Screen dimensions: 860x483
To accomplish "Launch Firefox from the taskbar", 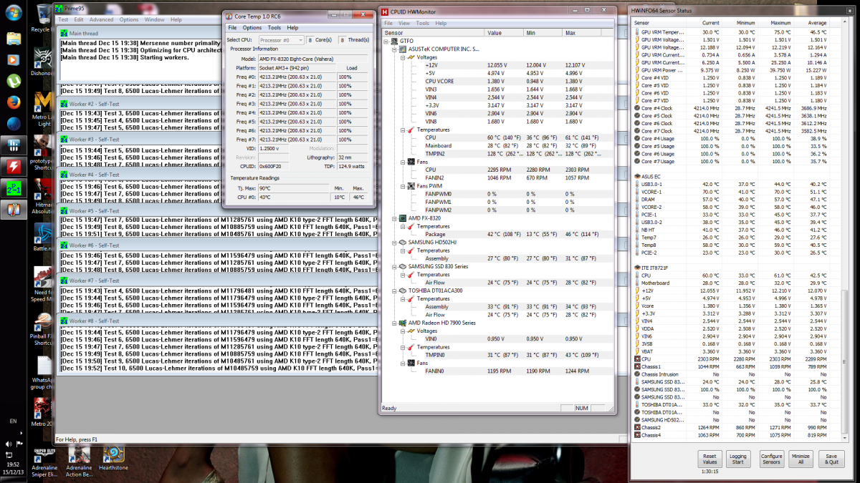I will 13,102.
